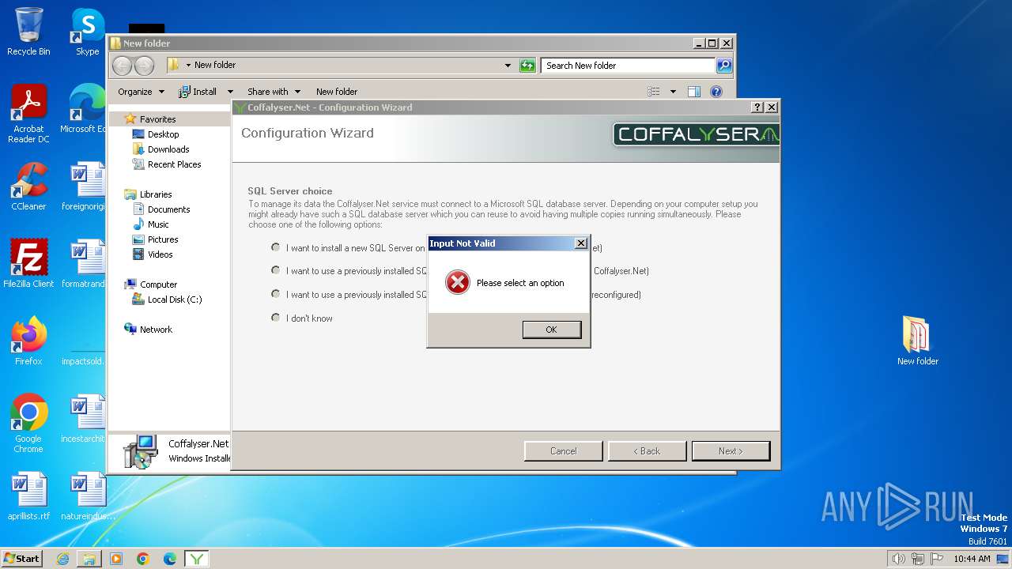Click Internet Explorer taskbar icon
Image resolution: width=1012 pixels, height=569 pixels.
(62, 559)
